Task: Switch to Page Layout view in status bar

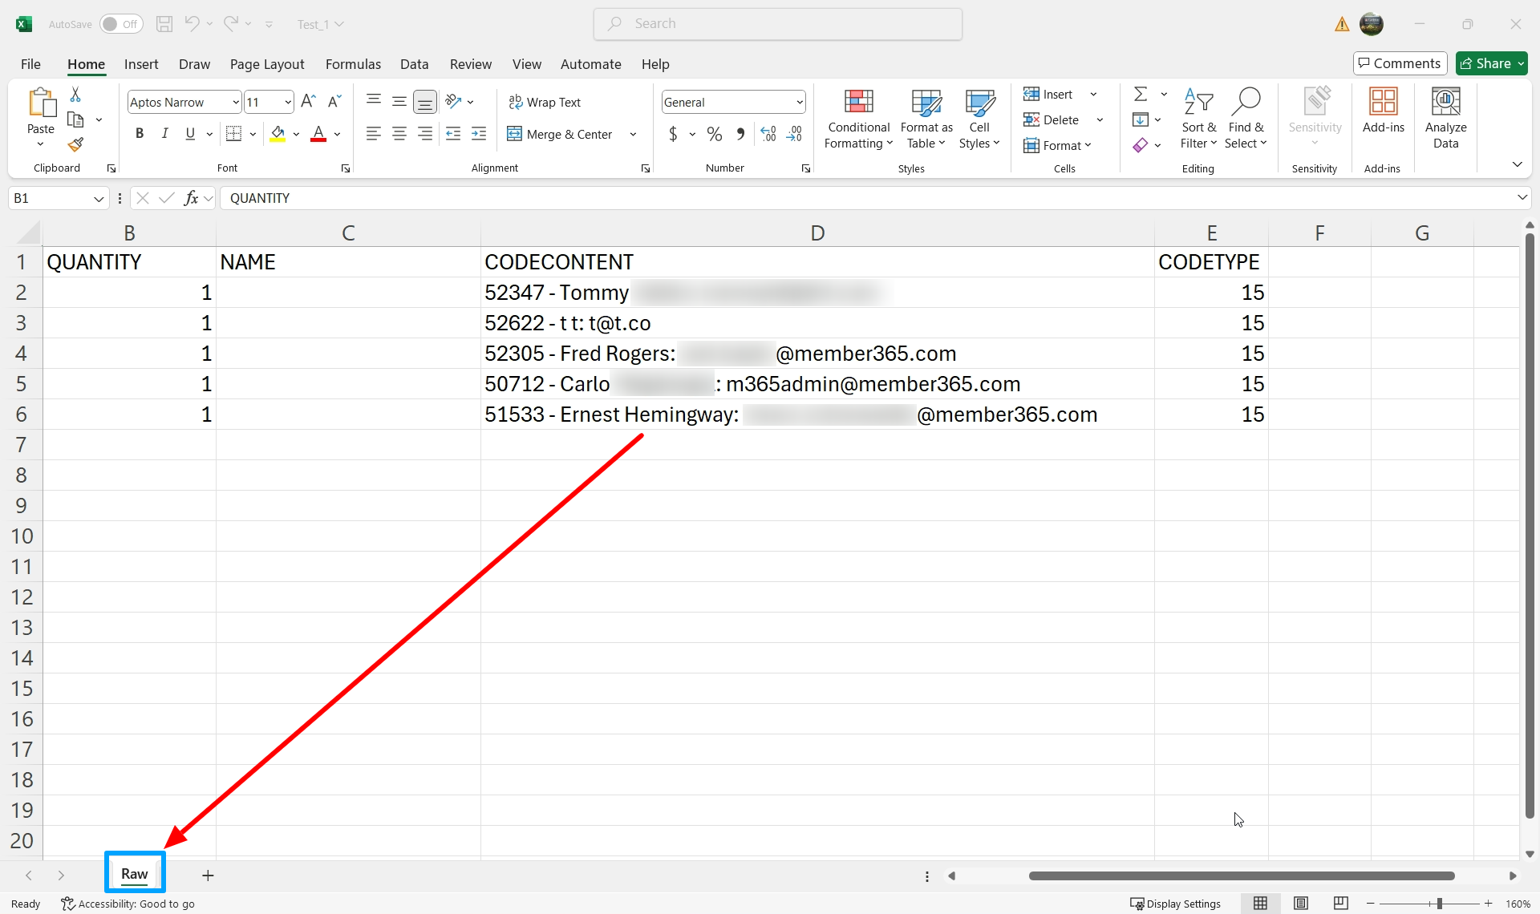Action: tap(1301, 904)
